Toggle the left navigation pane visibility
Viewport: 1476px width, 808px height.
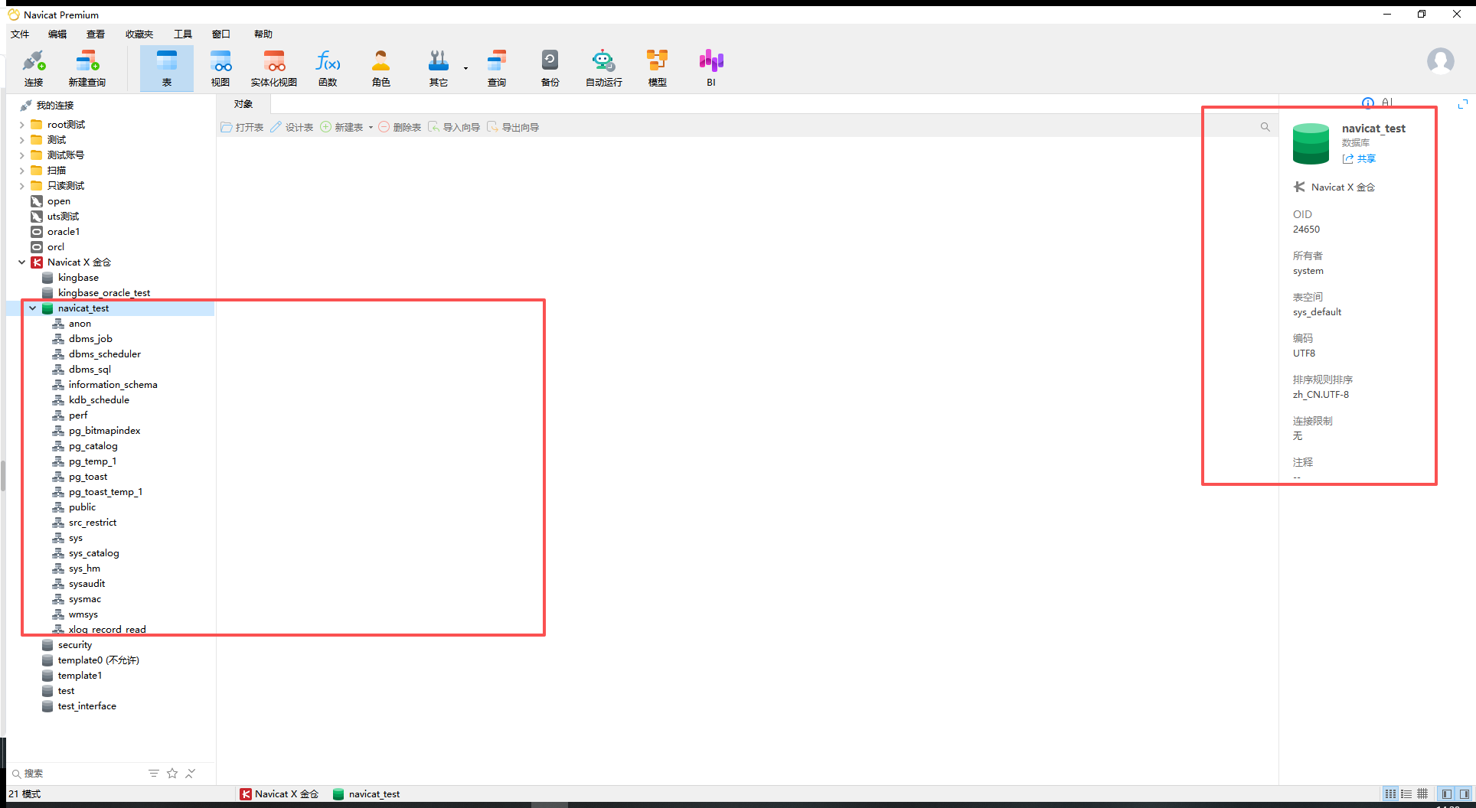[1446, 794]
